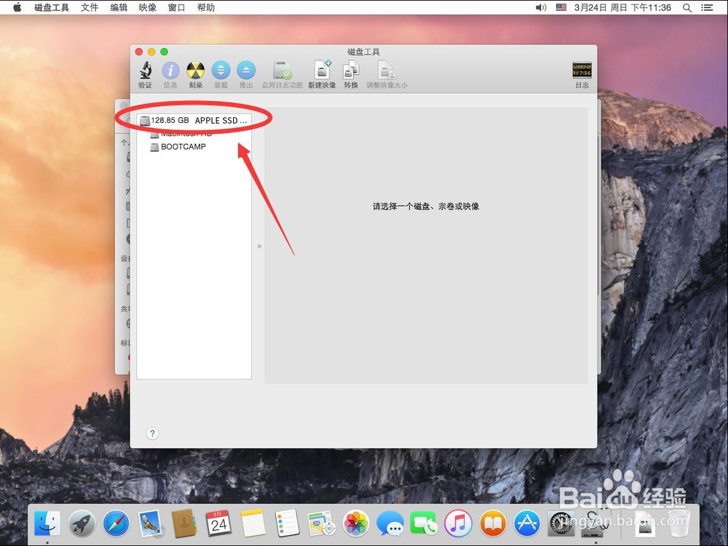This screenshot has height=546, width=728.
Task: Click the 验证 (Verify) microscope toolbar icon
Action: (146, 71)
